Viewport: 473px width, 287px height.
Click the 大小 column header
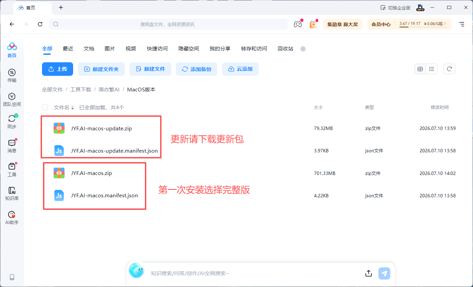click(318, 107)
